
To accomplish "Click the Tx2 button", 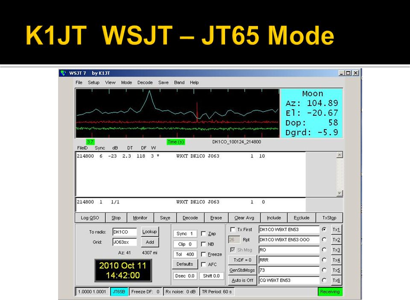I will (336, 240).
